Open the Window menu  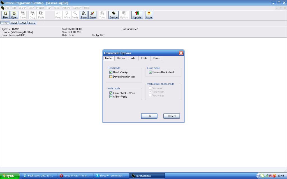coord(77,8)
